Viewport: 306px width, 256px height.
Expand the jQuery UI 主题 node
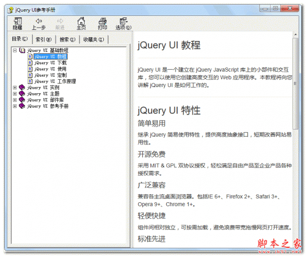coord(15,94)
